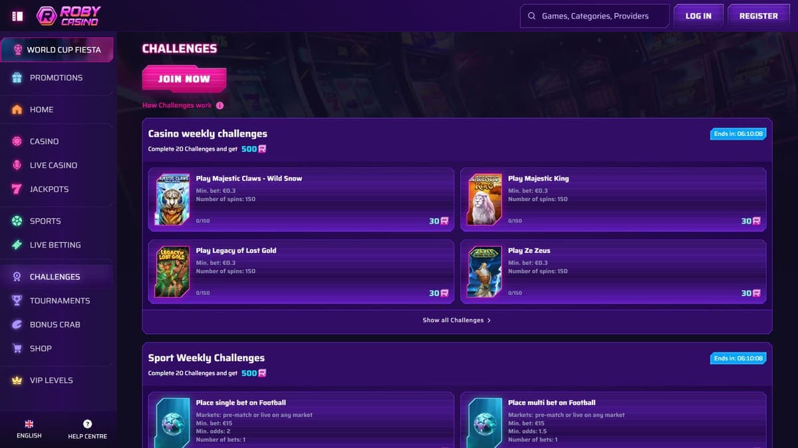Open How Challenges work link
This screenshot has width=798, height=448.
[x=177, y=105]
